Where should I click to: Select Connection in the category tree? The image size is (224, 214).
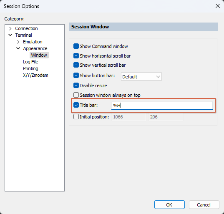coord(26,28)
